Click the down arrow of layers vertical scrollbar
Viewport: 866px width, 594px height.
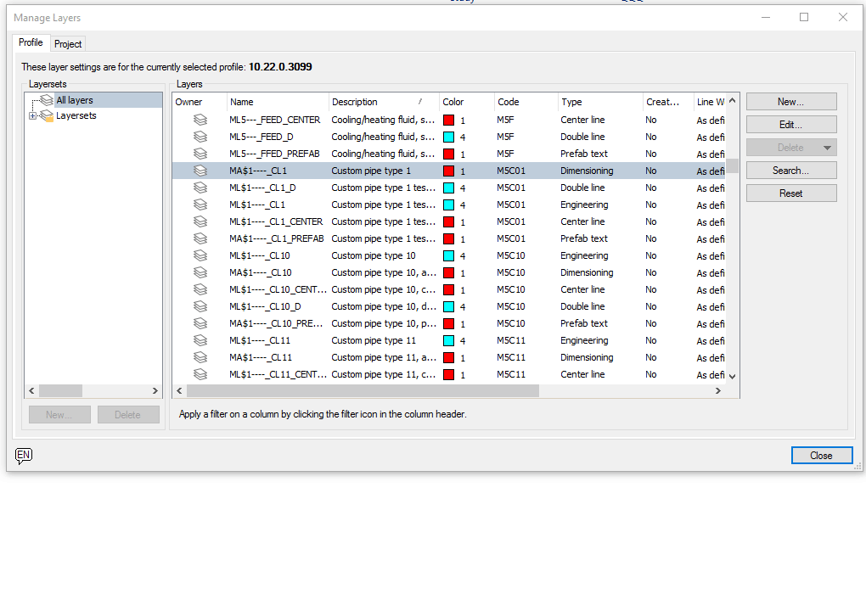coord(733,377)
